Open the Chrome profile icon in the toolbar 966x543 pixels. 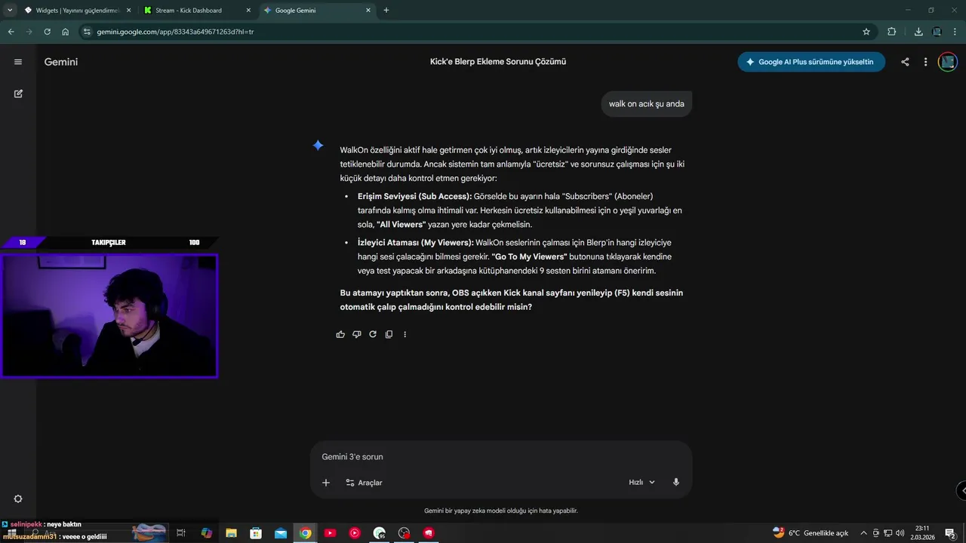[937, 32]
